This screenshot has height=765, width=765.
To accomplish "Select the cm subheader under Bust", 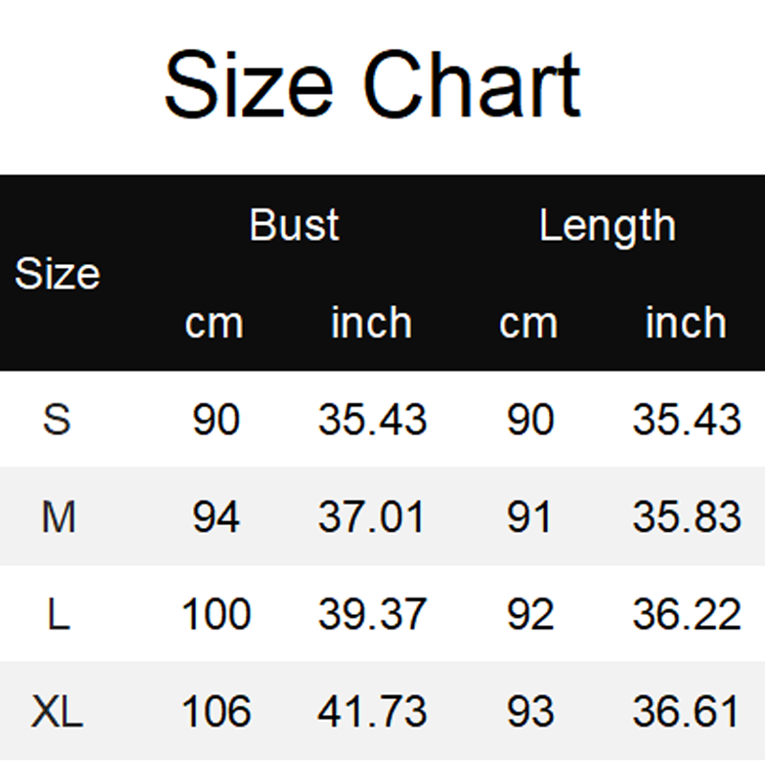I will tap(214, 323).
